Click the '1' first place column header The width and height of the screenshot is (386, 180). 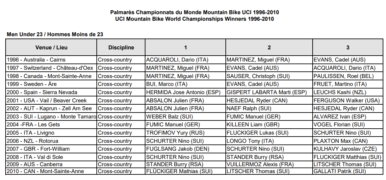point(185,47)
